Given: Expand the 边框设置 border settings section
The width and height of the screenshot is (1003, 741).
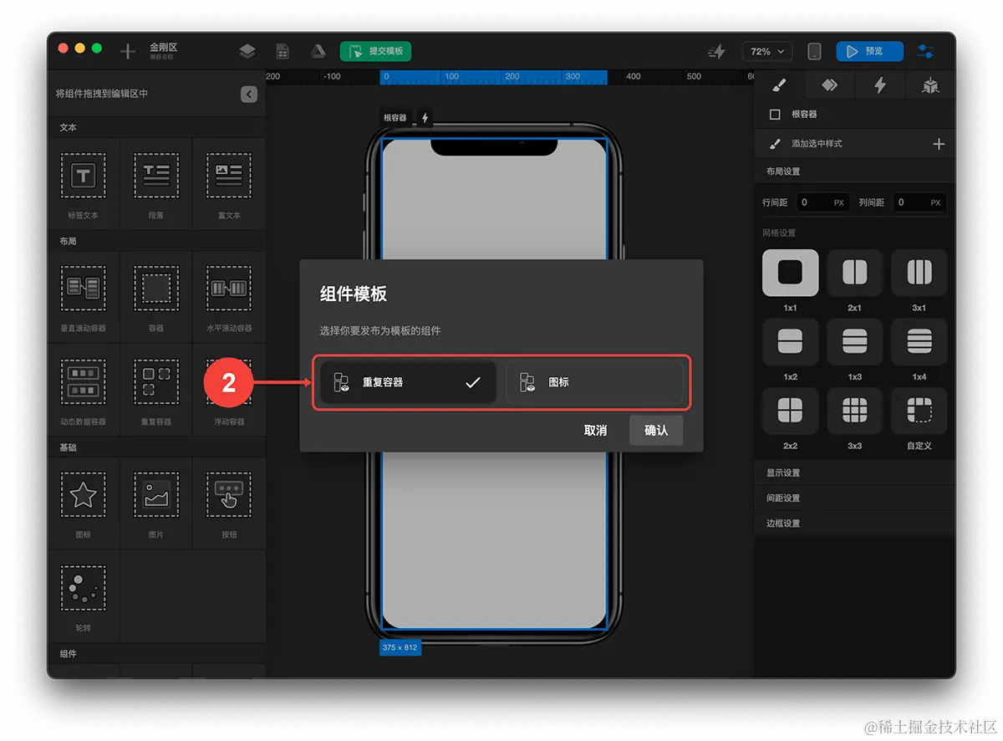Looking at the screenshot, I should (x=855, y=523).
